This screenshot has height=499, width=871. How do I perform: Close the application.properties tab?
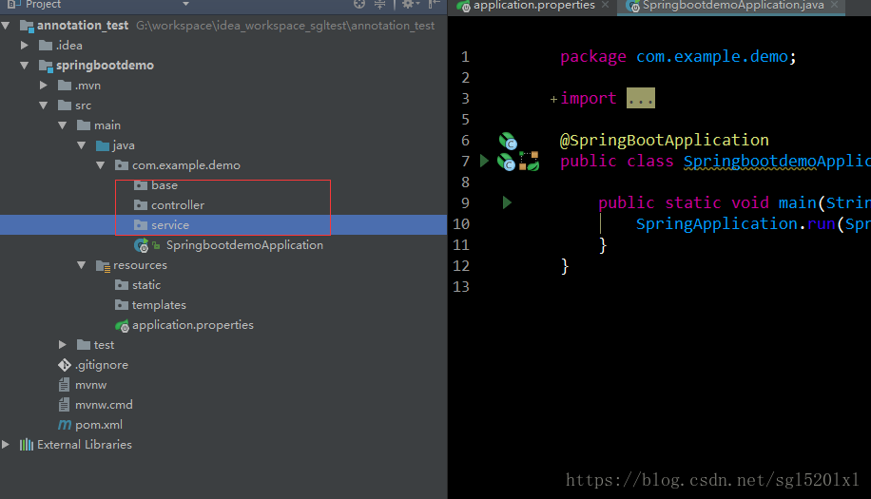coord(605,5)
